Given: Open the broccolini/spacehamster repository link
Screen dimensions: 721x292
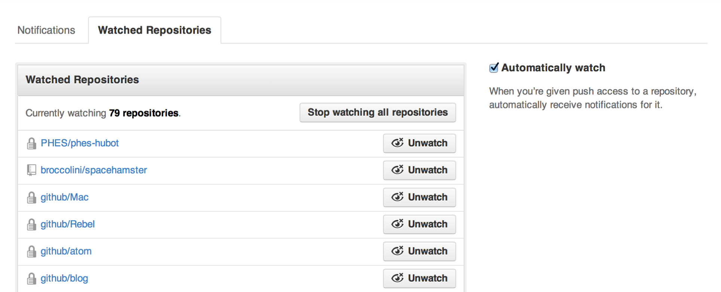Looking at the screenshot, I should click(x=94, y=170).
